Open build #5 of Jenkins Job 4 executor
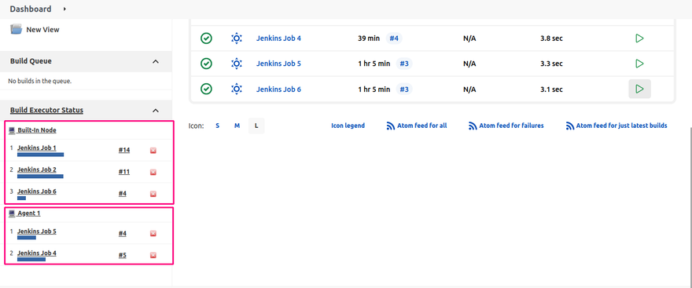The height and width of the screenshot is (288, 692). click(122, 255)
